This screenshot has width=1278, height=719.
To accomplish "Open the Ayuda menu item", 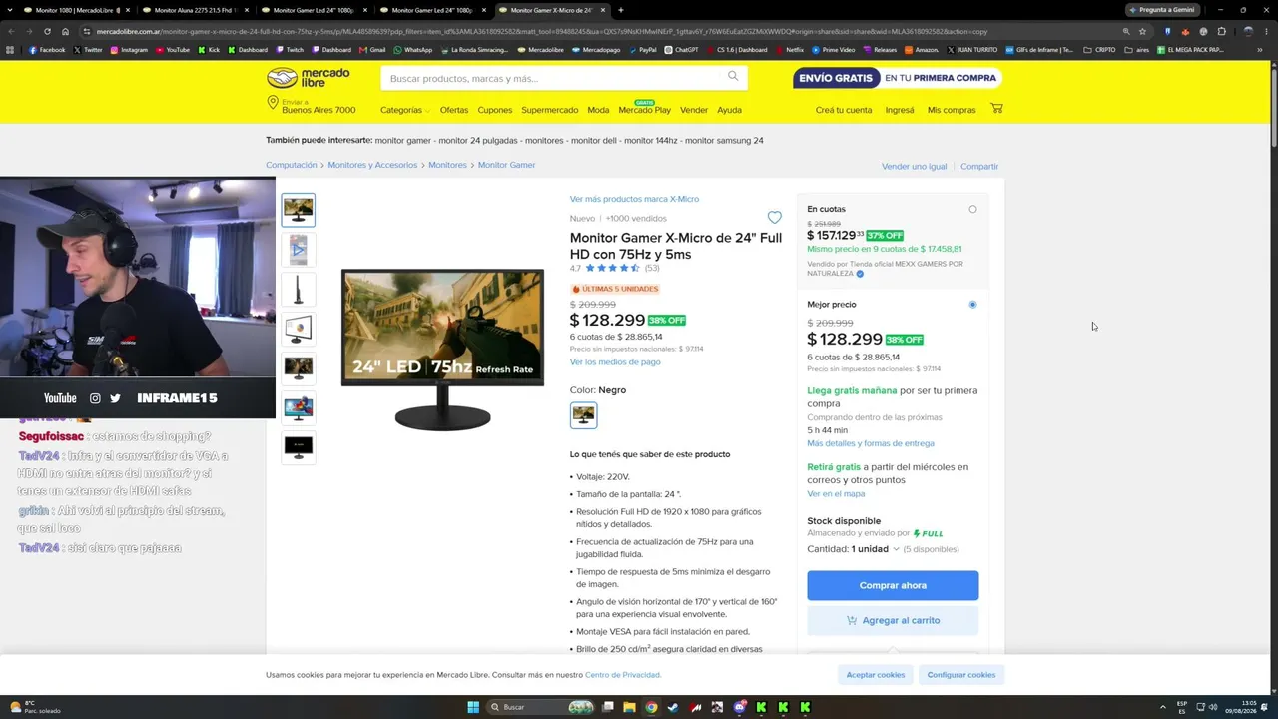I will pyautogui.click(x=729, y=110).
